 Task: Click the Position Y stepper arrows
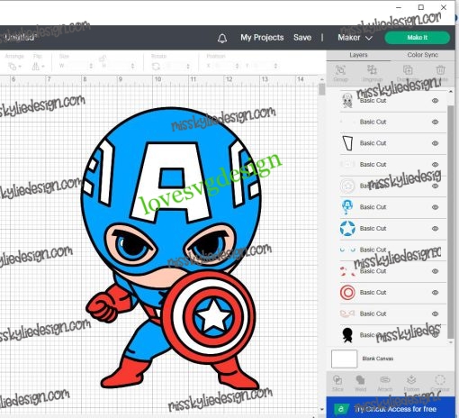[x=275, y=66]
